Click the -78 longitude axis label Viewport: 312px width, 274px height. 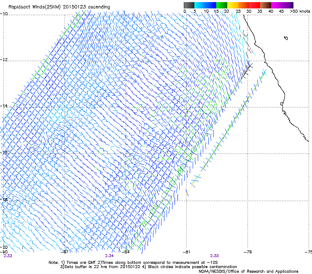[247, 252]
